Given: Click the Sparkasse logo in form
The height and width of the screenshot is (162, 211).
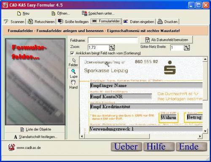Looking at the screenshot, I should pyautogui.click(x=170, y=67).
